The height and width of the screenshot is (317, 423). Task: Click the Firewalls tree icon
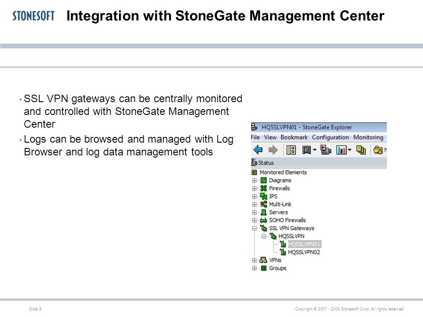coord(263,188)
